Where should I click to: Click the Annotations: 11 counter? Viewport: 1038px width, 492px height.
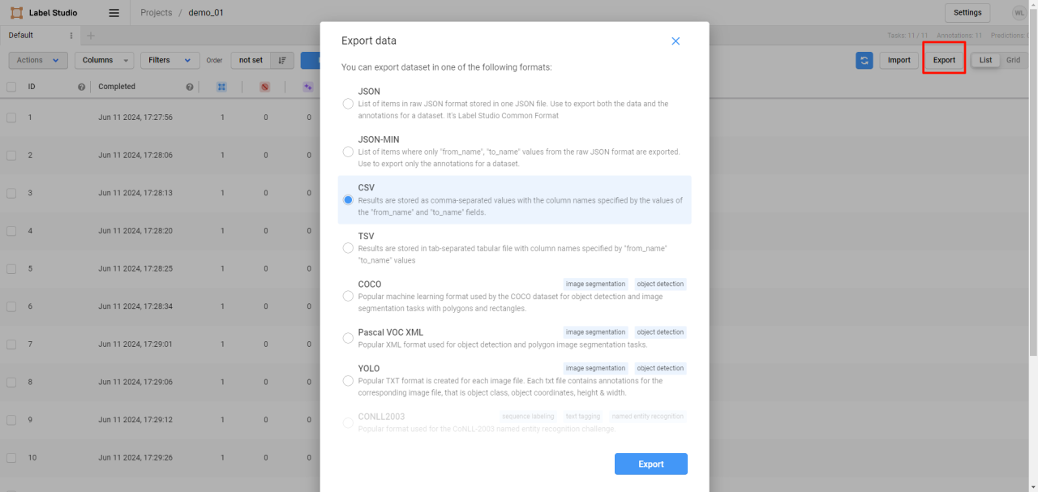click(x=959, y=36)
